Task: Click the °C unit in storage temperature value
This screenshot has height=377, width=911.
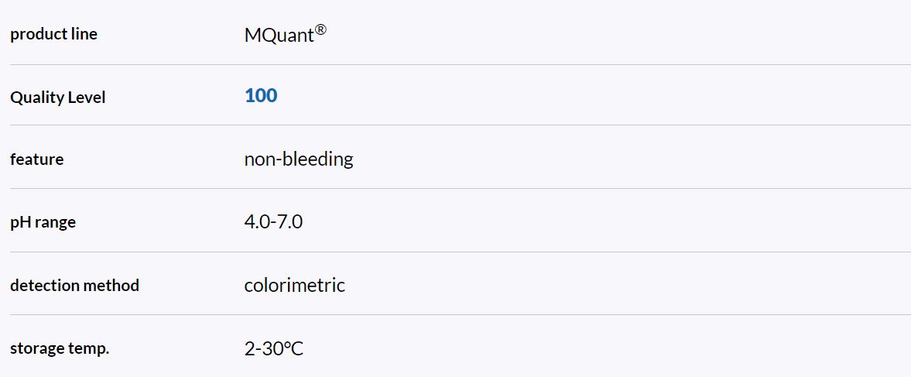Action: 293,349
